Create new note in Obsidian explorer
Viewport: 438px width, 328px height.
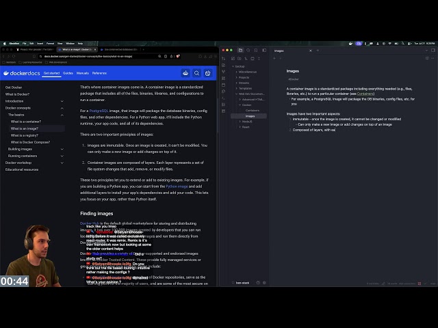coord(233,59)
